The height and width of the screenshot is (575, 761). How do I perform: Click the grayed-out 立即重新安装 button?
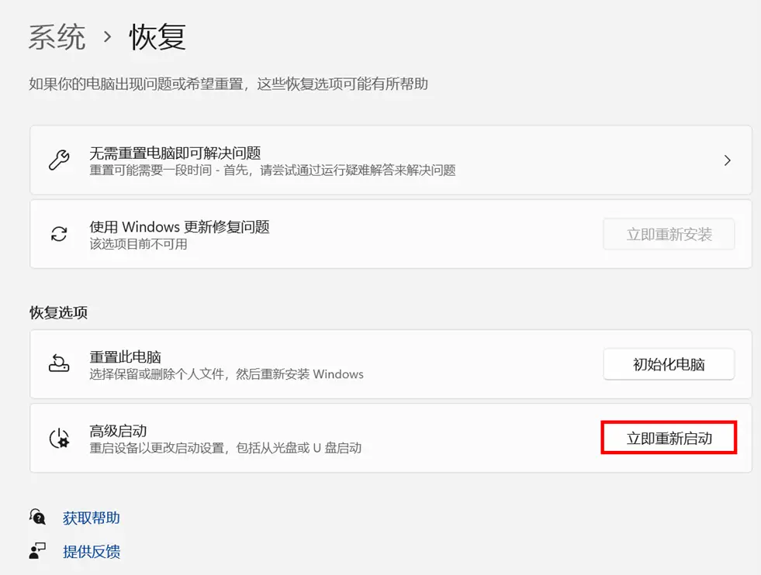(668, 234)
